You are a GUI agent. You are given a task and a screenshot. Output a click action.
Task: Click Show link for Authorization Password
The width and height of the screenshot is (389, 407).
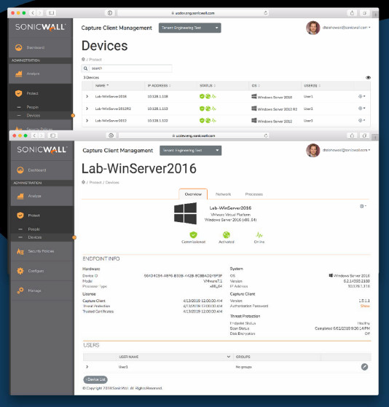365,306
